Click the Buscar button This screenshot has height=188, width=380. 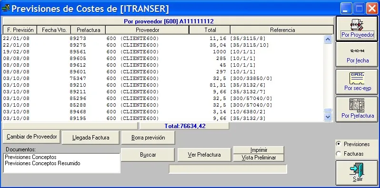pos(148,155)
